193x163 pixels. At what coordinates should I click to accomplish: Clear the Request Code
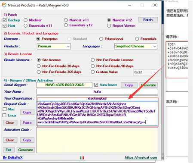tap(10, 122)
